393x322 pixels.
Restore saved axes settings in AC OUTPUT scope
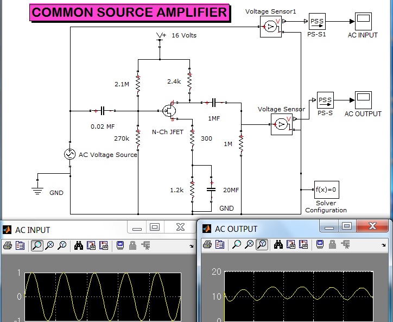(303, 244)
